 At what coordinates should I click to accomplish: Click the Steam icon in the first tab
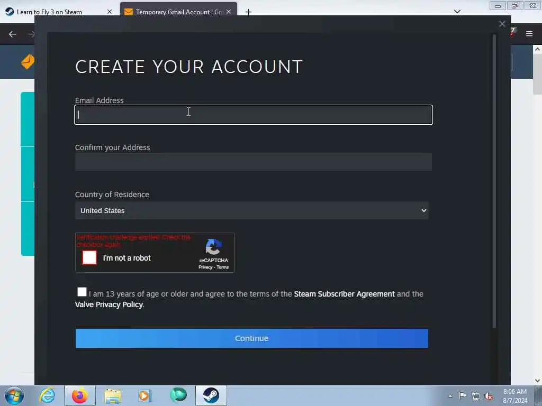pyautogui.click(x=10, y=12)
